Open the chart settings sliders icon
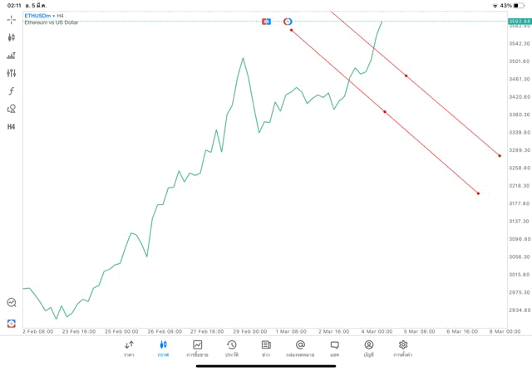The width and height of the screenshot is (532, 371). point(12,73)
